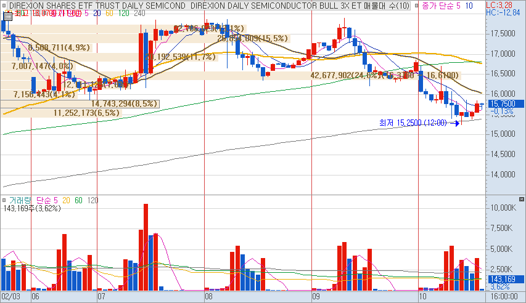This screenshot has height=303, width=526.
Task: Click the 7,156,443(4.1%) volume profile label
Action: 44,94
